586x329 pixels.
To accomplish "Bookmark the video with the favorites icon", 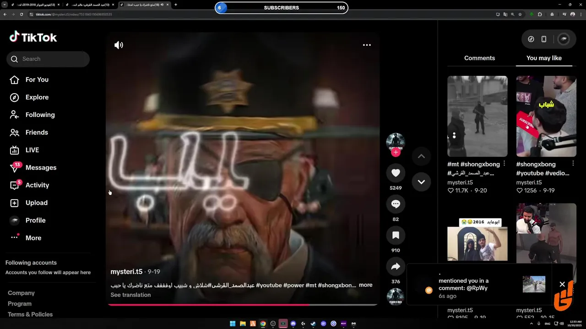I will pyautogui.click(x=396, y=235).
